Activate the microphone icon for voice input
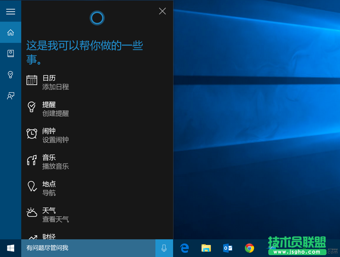Screen dimensions: 340x257 (x=164, y=248)
